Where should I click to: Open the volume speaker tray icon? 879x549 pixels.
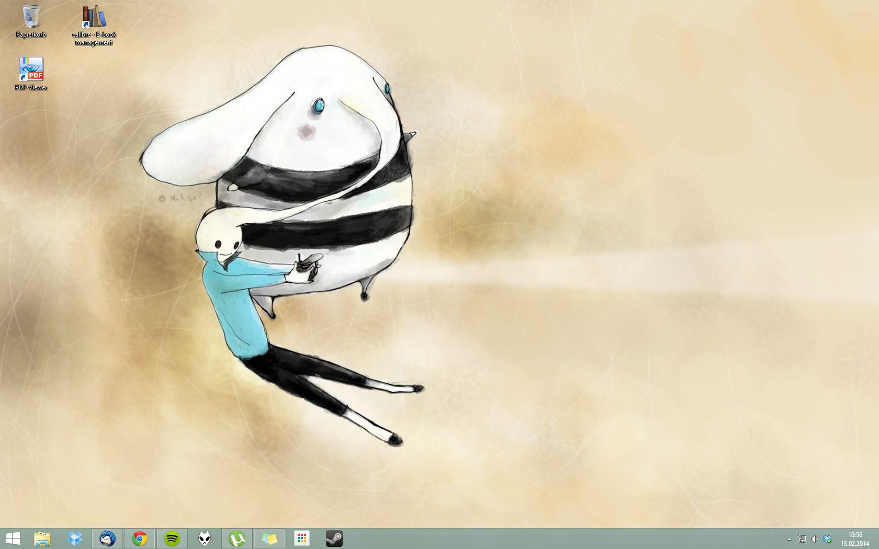coord(815,539)
